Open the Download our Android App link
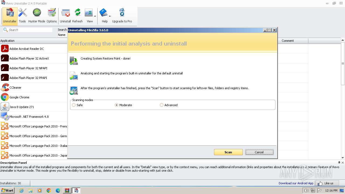345x194 pixels. click(x=296, y=183)
